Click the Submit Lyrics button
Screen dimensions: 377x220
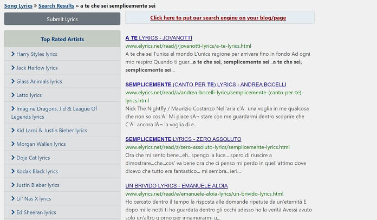(62, 19)
